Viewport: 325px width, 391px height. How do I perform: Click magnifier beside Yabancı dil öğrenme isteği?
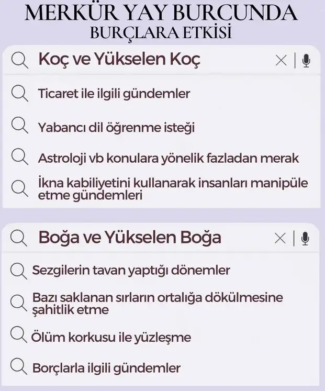(x=20, y=126)
